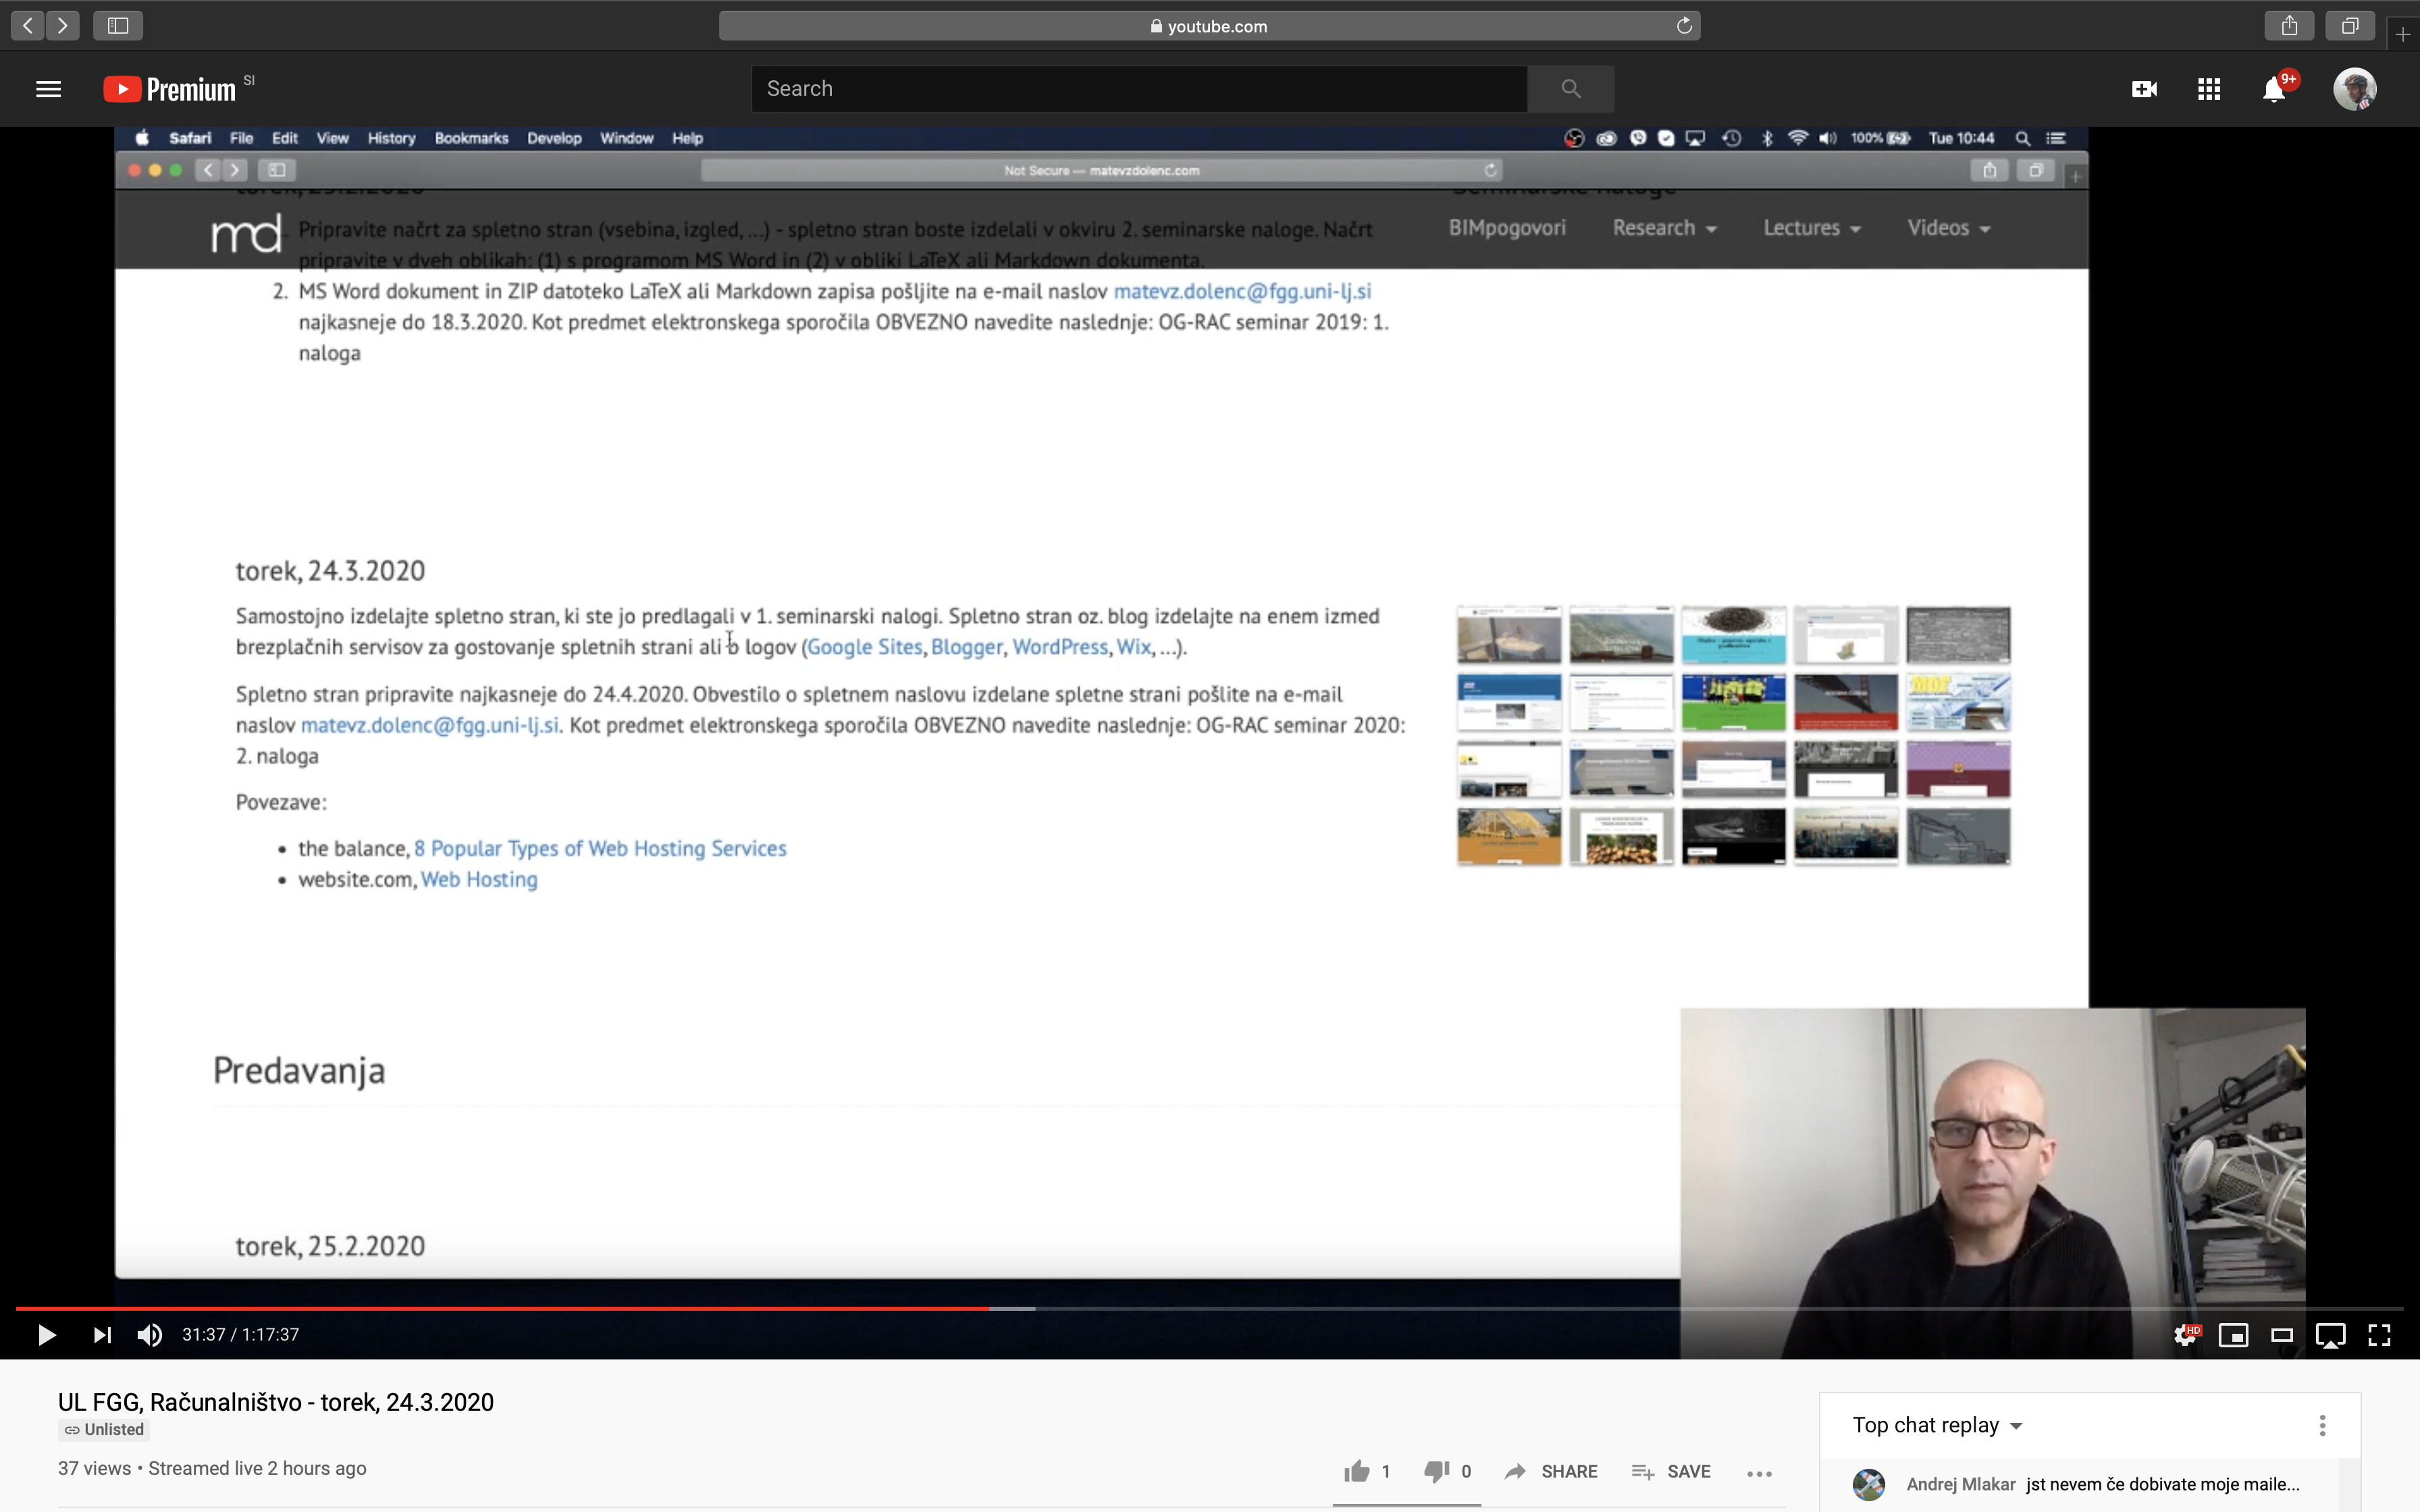Open the create video menu
The image size is (2420, 1512).
2144,89
